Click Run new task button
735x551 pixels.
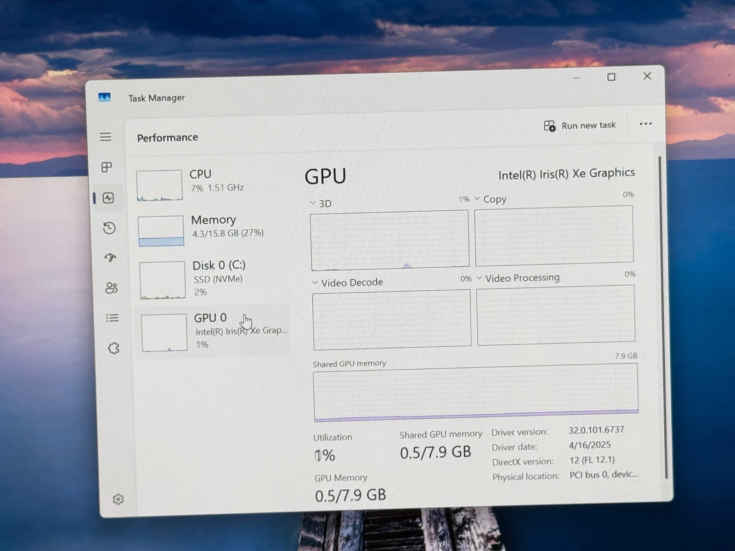click(x=580, y=126)
